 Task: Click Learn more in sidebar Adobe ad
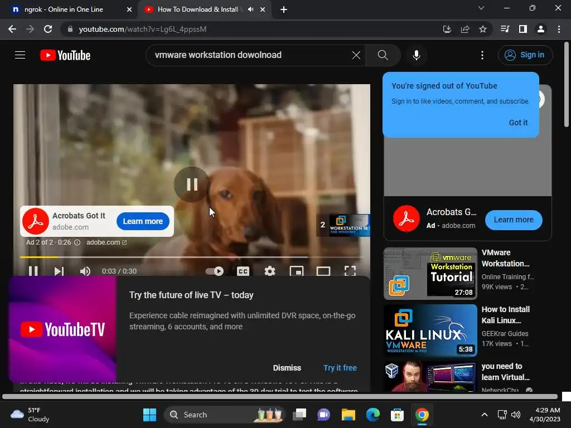click(x=514, y=220)
